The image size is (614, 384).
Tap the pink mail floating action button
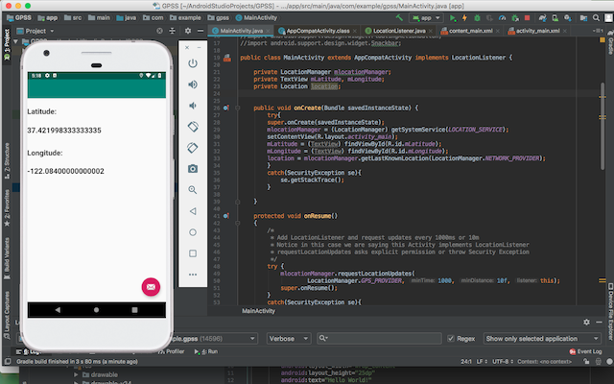(x=151, y=287)
